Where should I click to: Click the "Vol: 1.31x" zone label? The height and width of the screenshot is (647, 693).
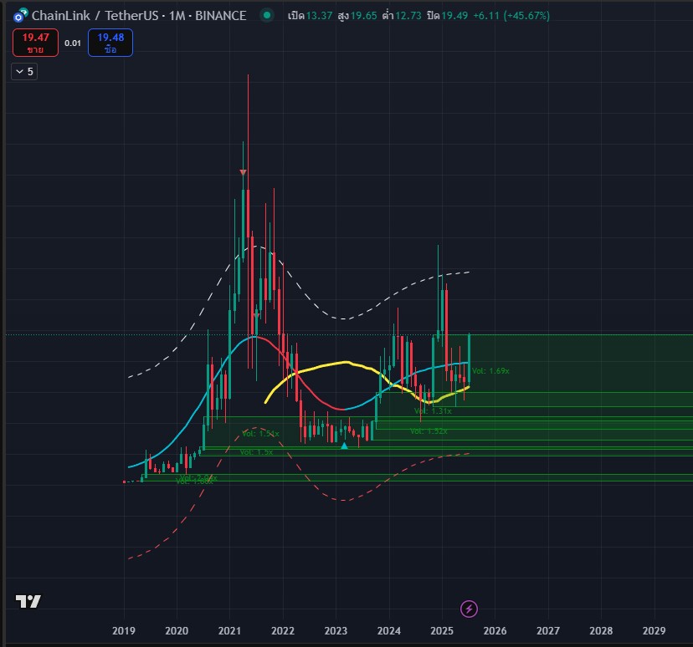click(433, 411)
